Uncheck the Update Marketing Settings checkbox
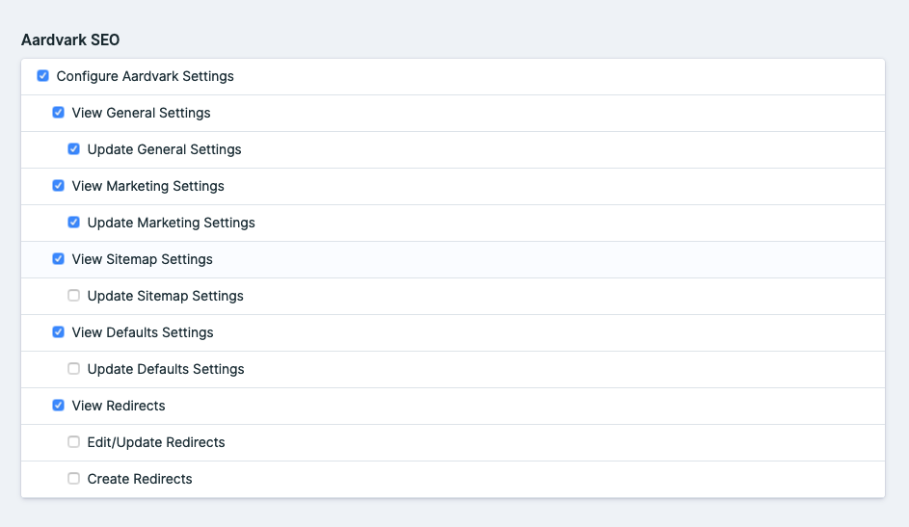 click(73, 223)
